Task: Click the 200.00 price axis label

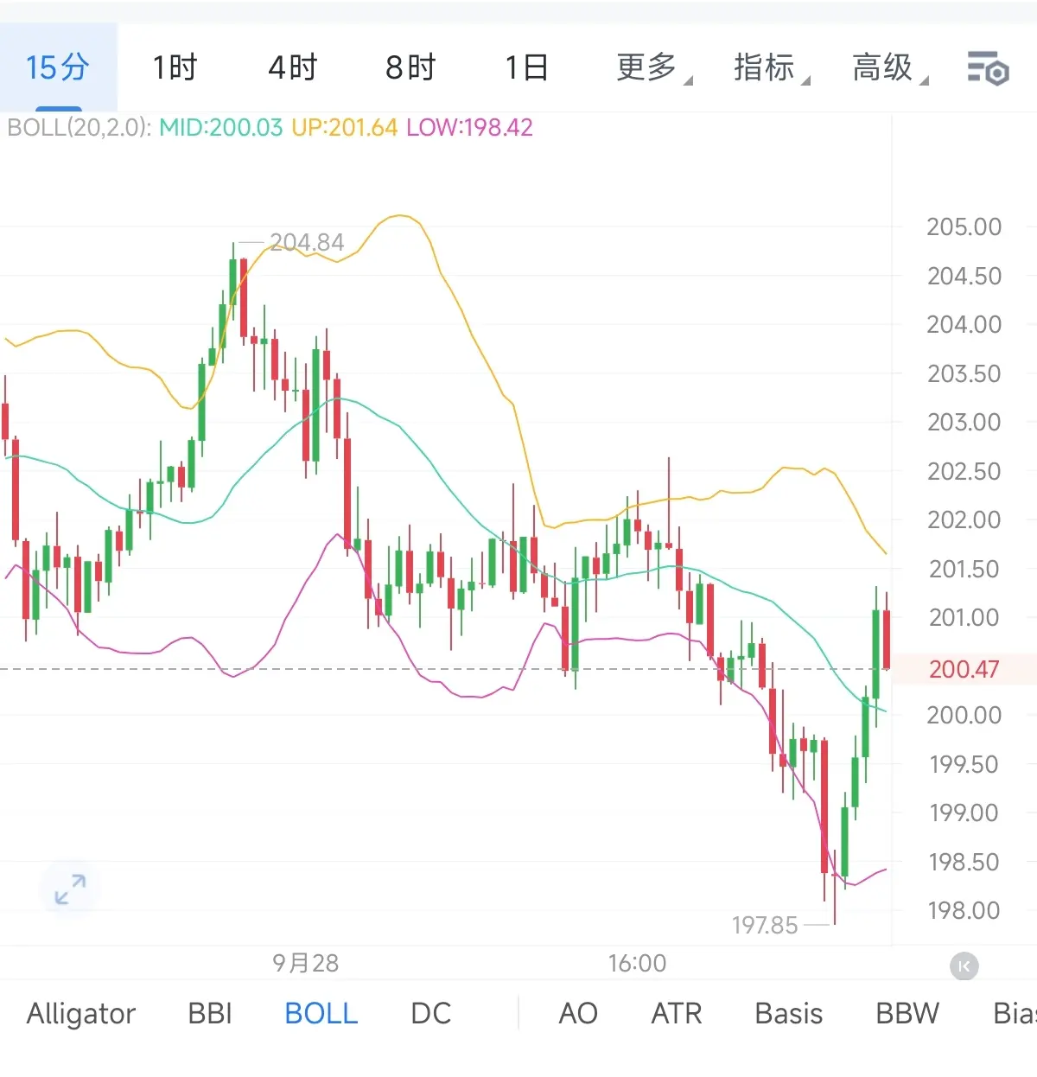Action: click(x=964, y=715)
